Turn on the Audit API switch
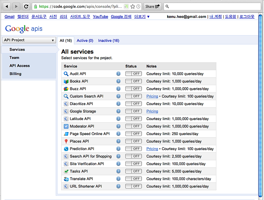264x200 pixels. click(x=133, y=74)
